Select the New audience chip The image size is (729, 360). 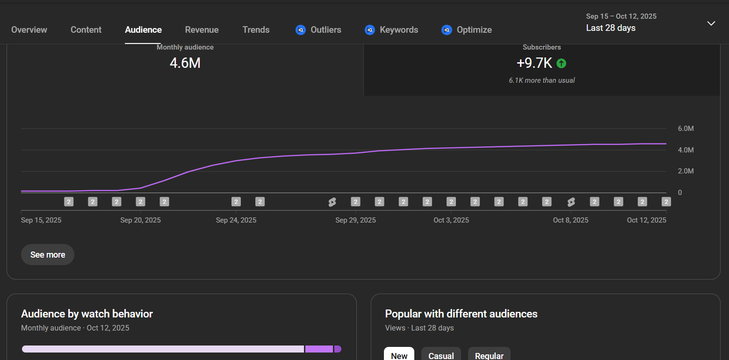click(x=399, y=355)
